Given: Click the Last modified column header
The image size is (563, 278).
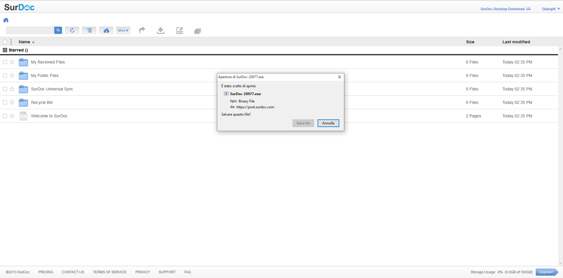Looking at the screenshot, I should point(516,42).
